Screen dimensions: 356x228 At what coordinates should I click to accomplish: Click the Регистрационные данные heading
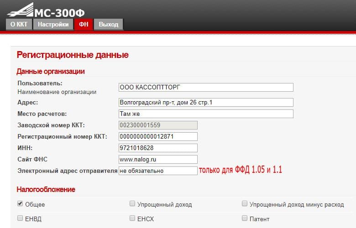(x=73, y=55)
